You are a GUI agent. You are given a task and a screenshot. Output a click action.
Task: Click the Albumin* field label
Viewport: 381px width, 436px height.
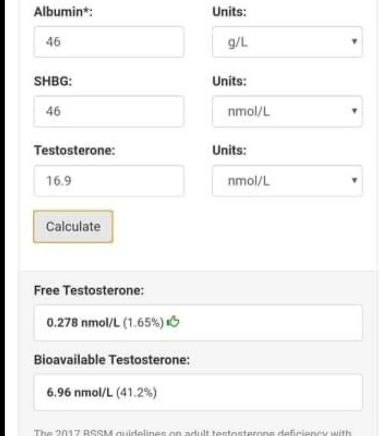[x=63, y=12]
